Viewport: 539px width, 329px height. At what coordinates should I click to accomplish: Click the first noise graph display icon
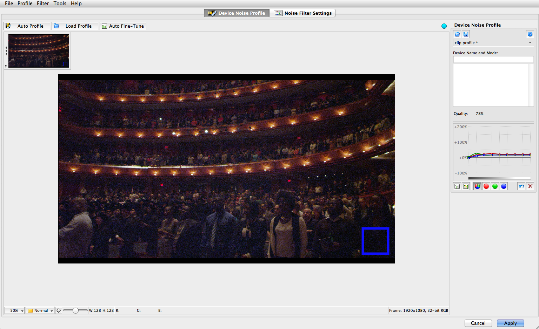(x=457, y=186)
